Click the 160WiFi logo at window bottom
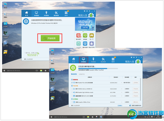Image resolution: width=164 pixels, height=121 pixels. (32, 54)
